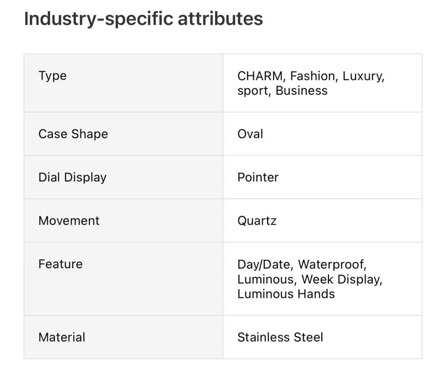Select the Quartz movement value
446x372 pixels.
tap(257, 221)
